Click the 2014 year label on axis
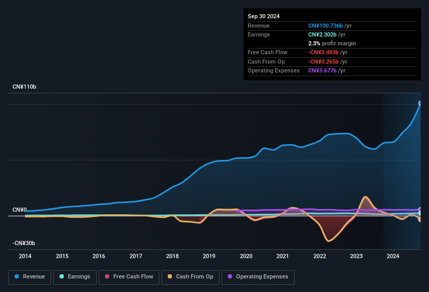This screenshot has width=429, height=292. (25, 256)
